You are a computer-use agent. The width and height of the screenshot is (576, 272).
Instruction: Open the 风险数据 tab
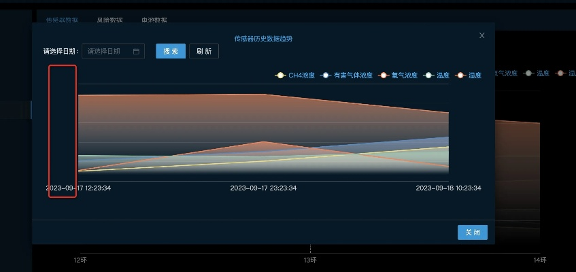click(x=109, y=20)
